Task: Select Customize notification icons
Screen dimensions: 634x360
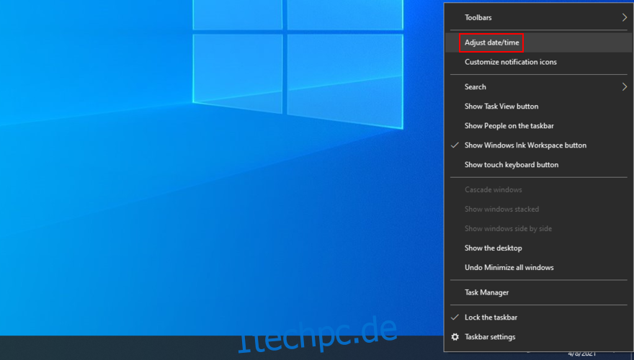Action: coord(539,62)
